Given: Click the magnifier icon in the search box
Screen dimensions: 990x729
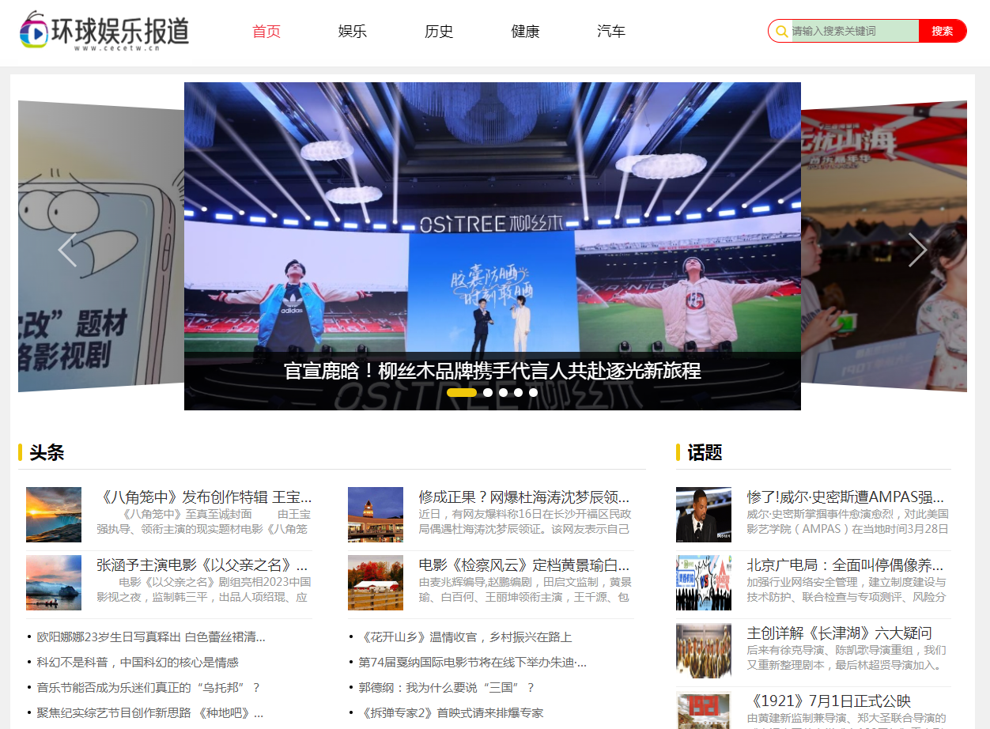Looking at the screenshot, I should pyautogui.click(x=781, y=32).
